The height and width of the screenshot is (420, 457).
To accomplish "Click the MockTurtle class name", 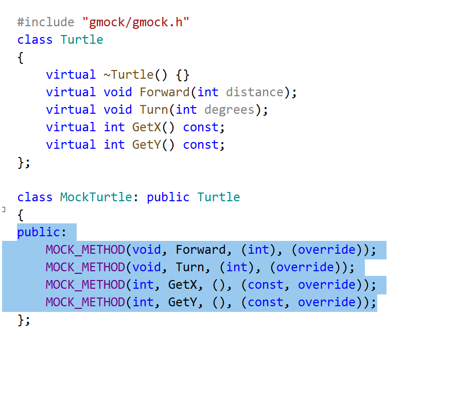I will tap(95, 197).
